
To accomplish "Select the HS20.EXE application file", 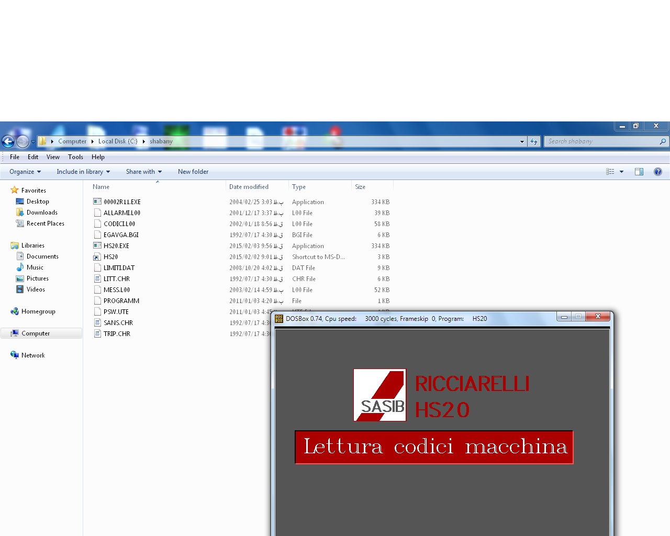I will pos(116,246).
